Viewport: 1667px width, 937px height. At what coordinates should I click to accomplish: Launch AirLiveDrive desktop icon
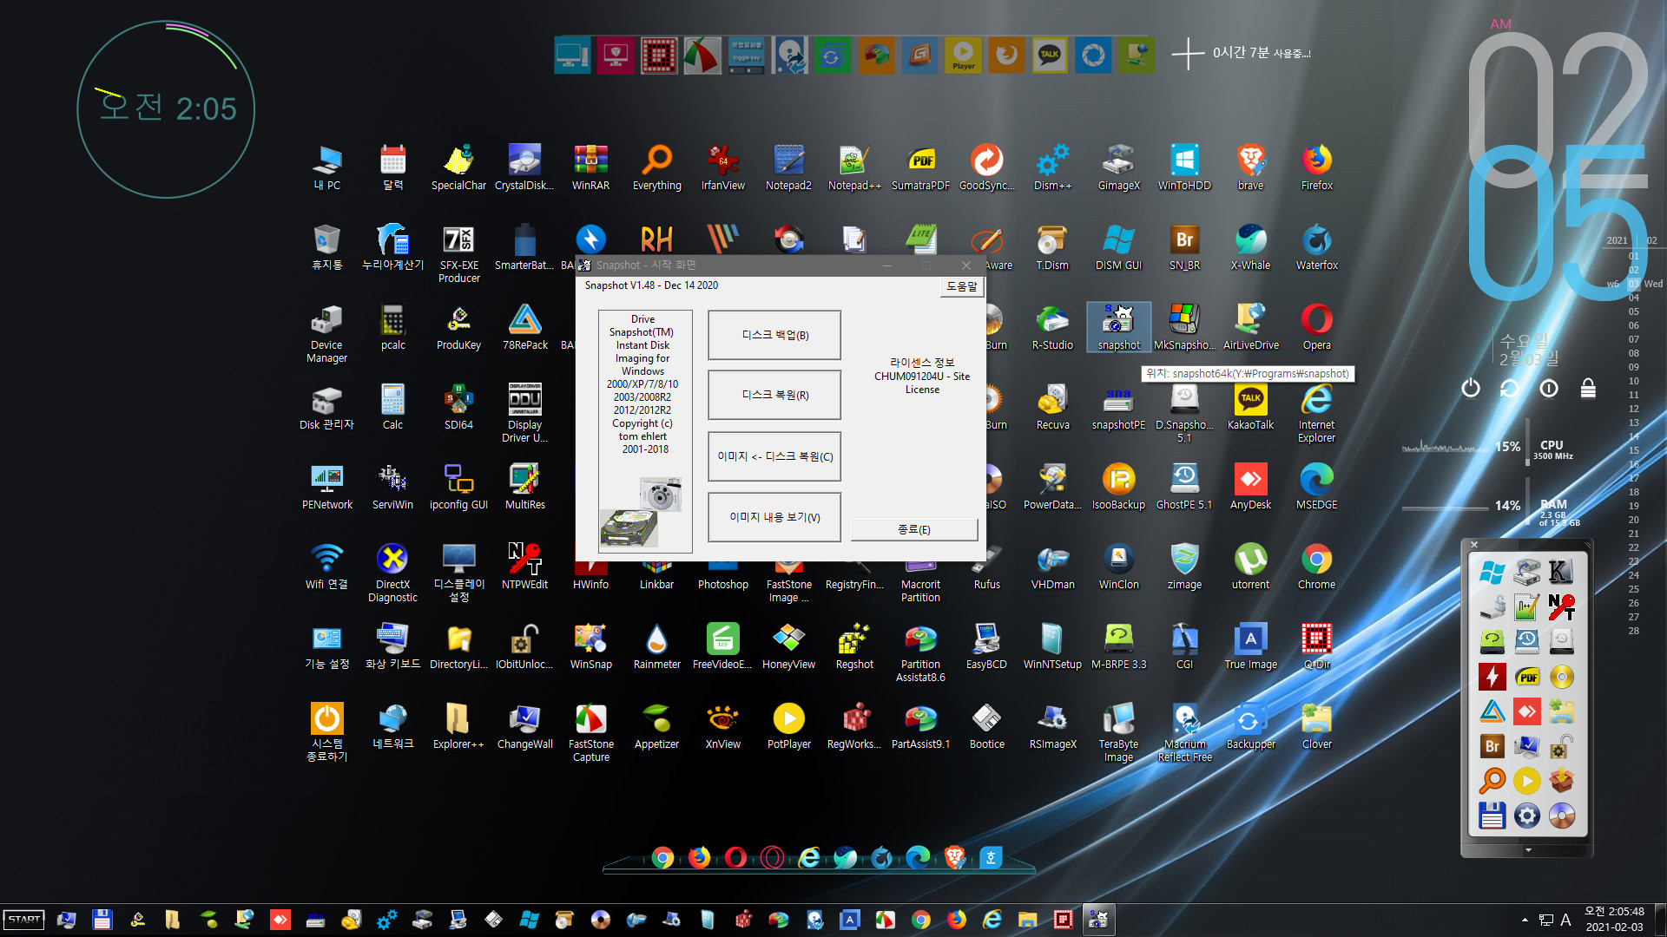tap(1250, 327)
